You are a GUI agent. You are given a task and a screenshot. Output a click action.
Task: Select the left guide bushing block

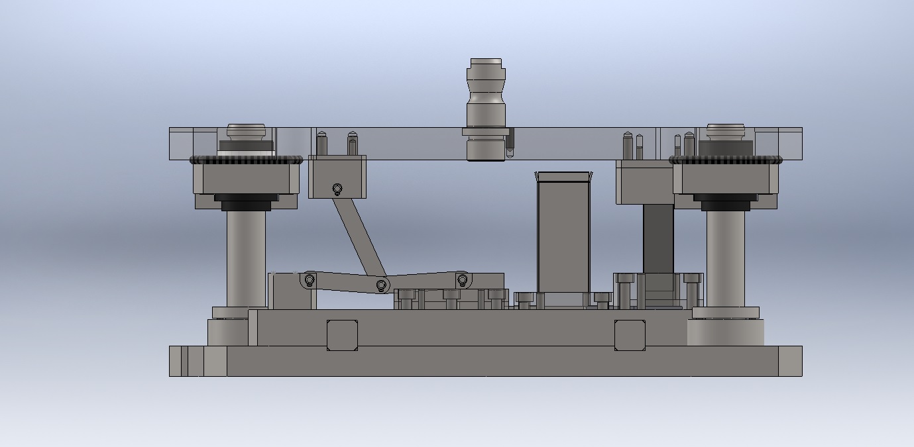pos(246,179)
